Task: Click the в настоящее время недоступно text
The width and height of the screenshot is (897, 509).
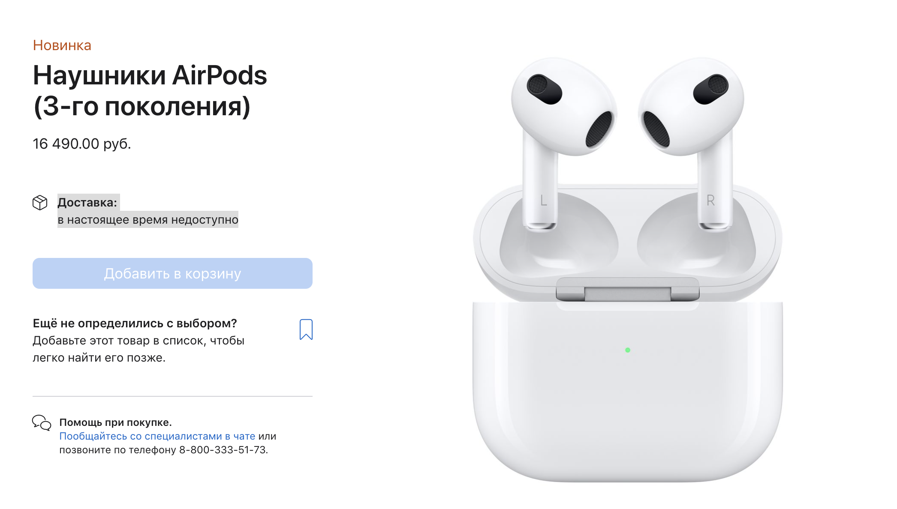Action: 148,220
